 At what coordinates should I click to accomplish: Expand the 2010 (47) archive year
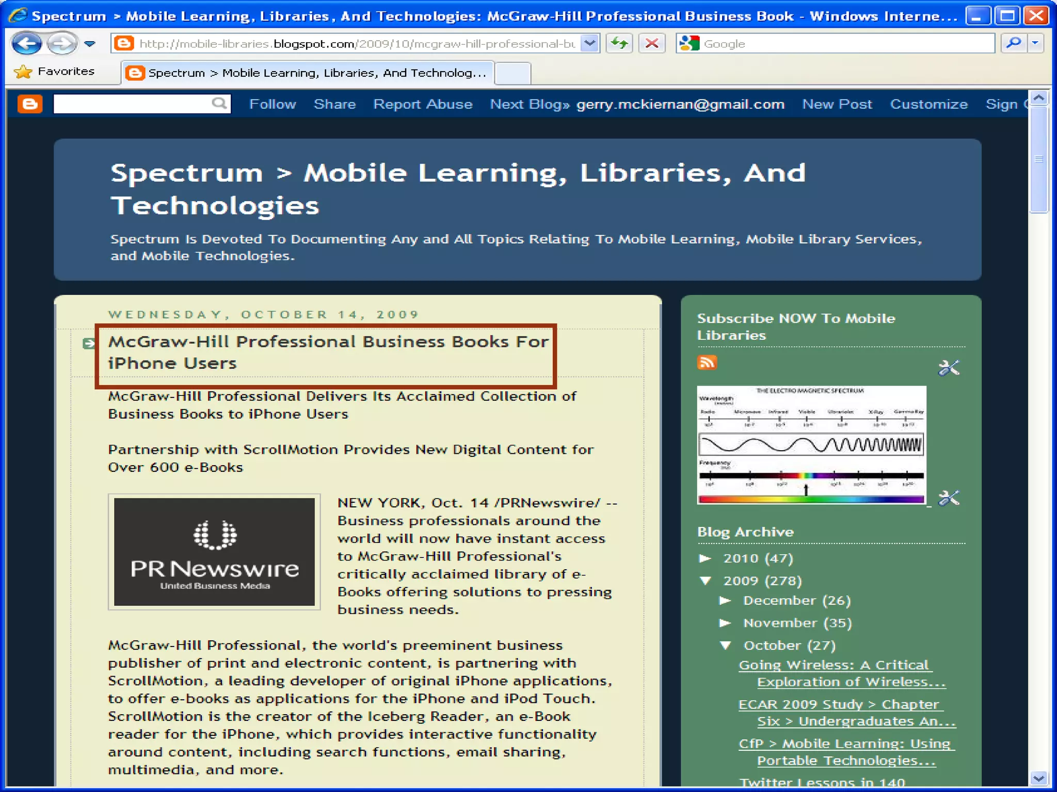pos(705,558)
